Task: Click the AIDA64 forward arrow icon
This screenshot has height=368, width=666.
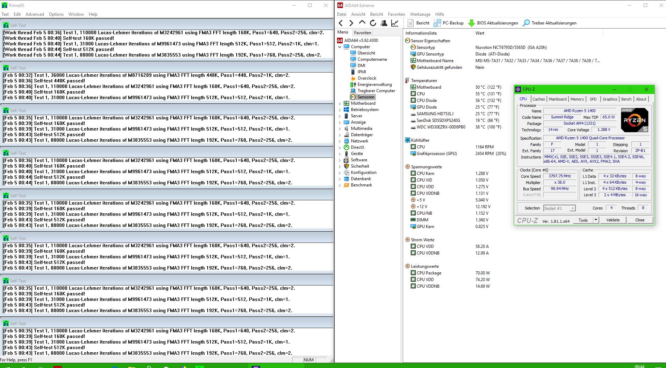Action: (351, 23)
